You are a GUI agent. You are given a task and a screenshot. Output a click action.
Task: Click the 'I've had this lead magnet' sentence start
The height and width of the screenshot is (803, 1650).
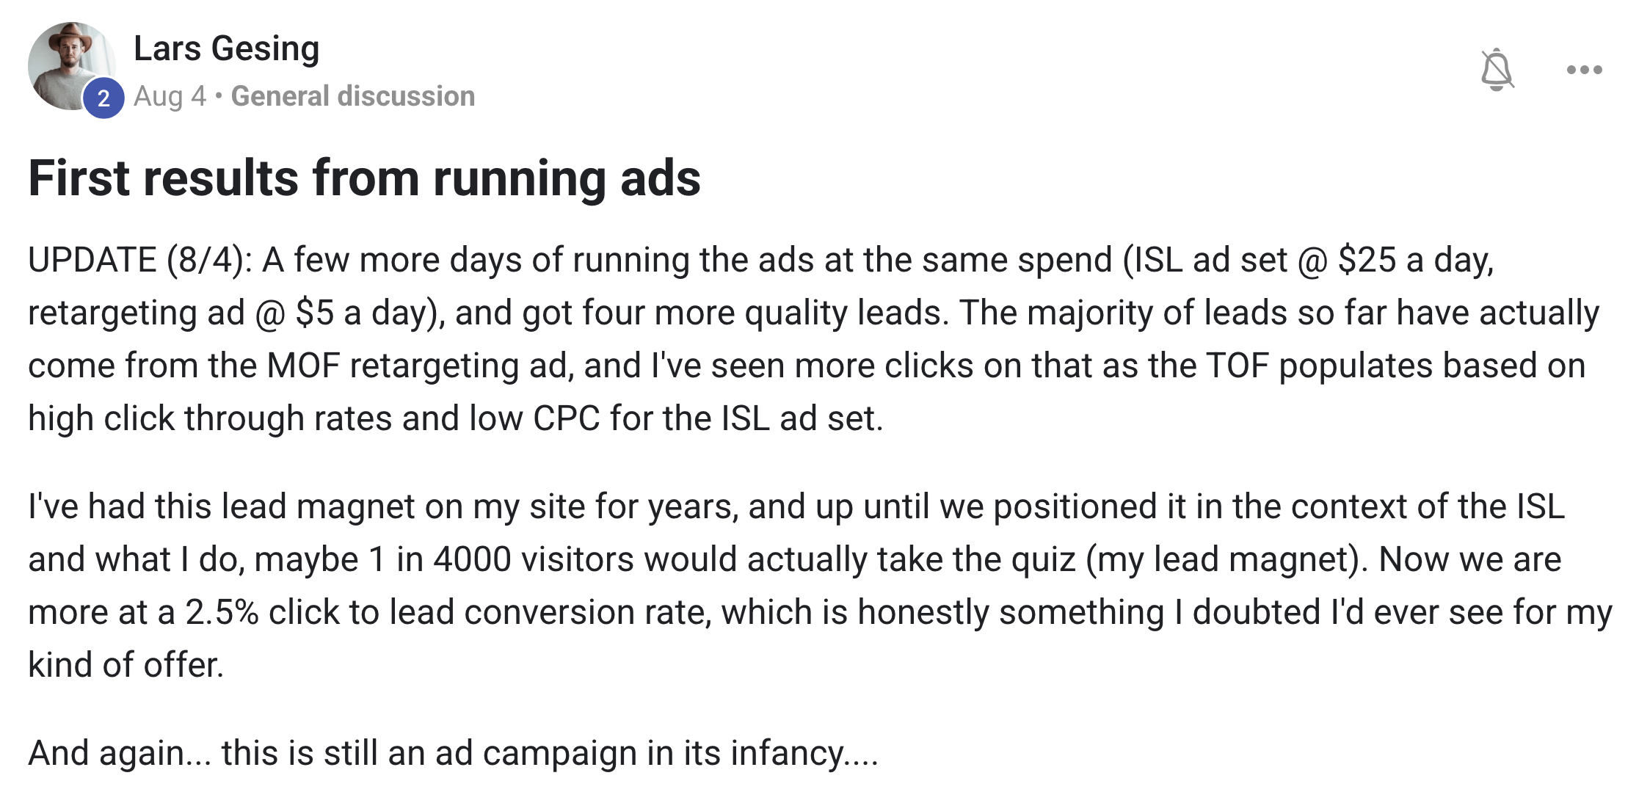pos(220,506)
